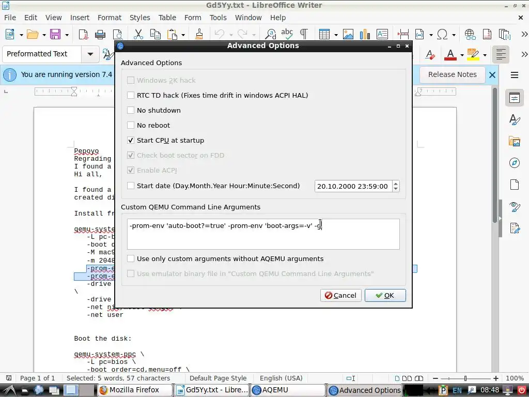Click the Export as PDF icon

[x=83, y=34]
